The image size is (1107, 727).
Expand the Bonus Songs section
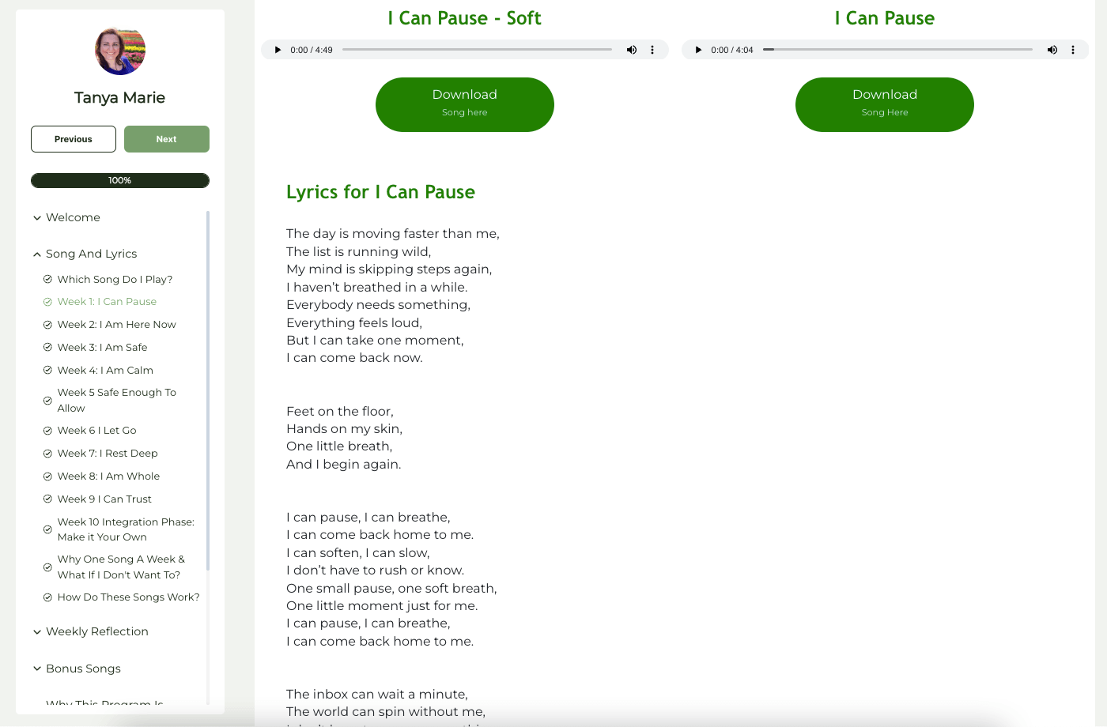click(x=77, y=669)
